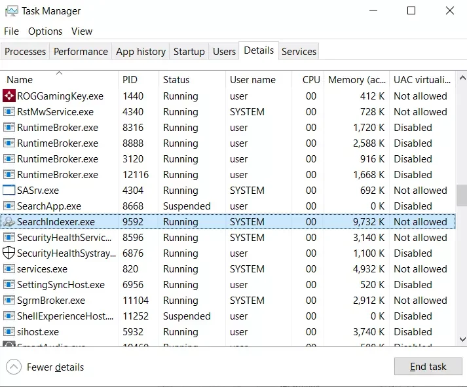This screenshot has height=387, width=467.
Task: Select the RstMwService.exe row name
Action: click(55, 111)
